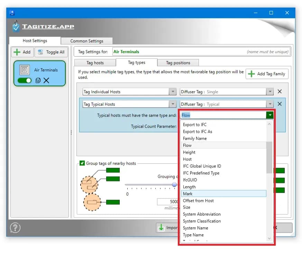This screenshot has height=253, width=302.
Task: Open the help speech bubble icon
Action: point(15,228)
